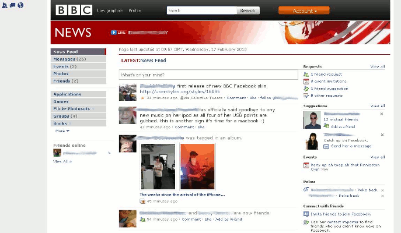The height and width of the screenshot is (233, 401).
Task: Open Events (3) in the sidebar
Action: (x=78, y=66)
